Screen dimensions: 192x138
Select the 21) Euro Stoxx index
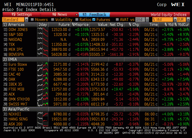click(15, 64)
